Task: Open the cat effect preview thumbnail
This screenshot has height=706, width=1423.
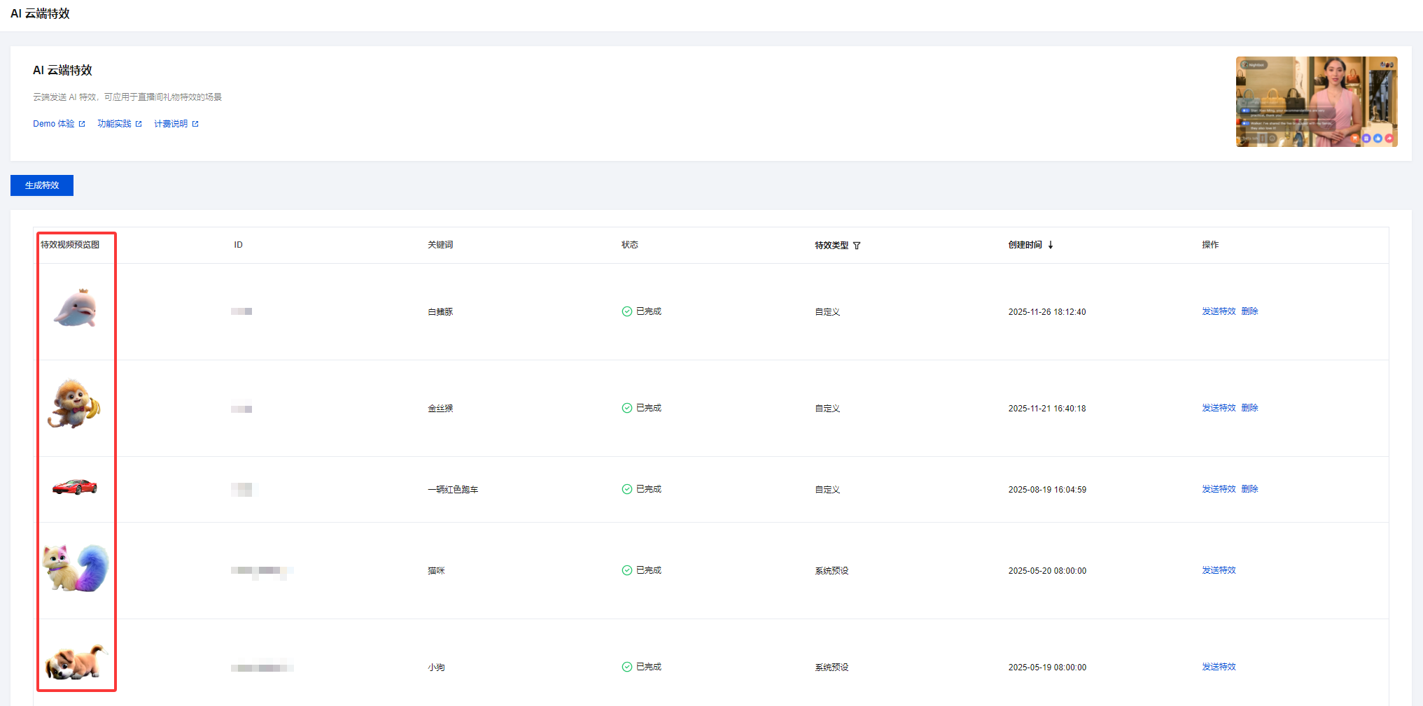Action: (76, 567)
